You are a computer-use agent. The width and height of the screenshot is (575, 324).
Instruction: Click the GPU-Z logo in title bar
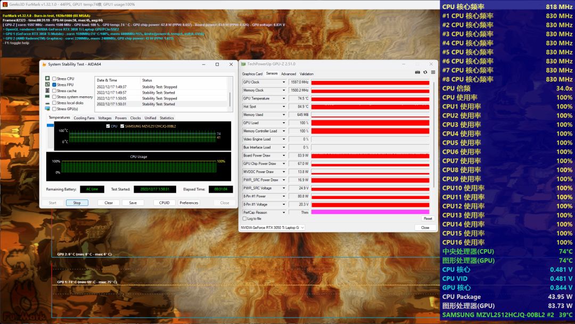tap(243, 64)
